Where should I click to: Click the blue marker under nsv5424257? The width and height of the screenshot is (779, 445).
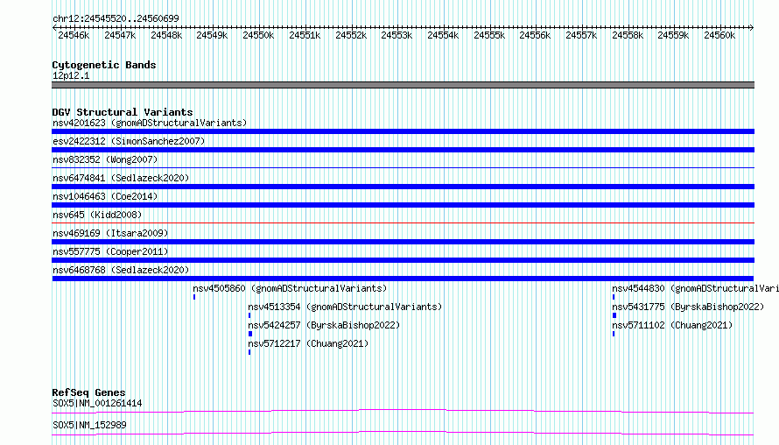[x=250, y=334]
